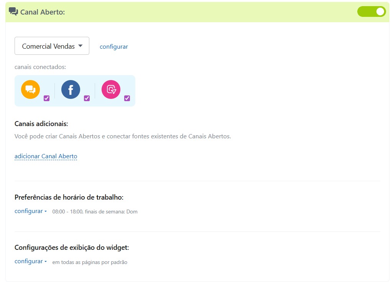Screen dimensions: 391x282
Task: Disable the Canal Aberto green toggle switch
Action: [x=371, y=11]
